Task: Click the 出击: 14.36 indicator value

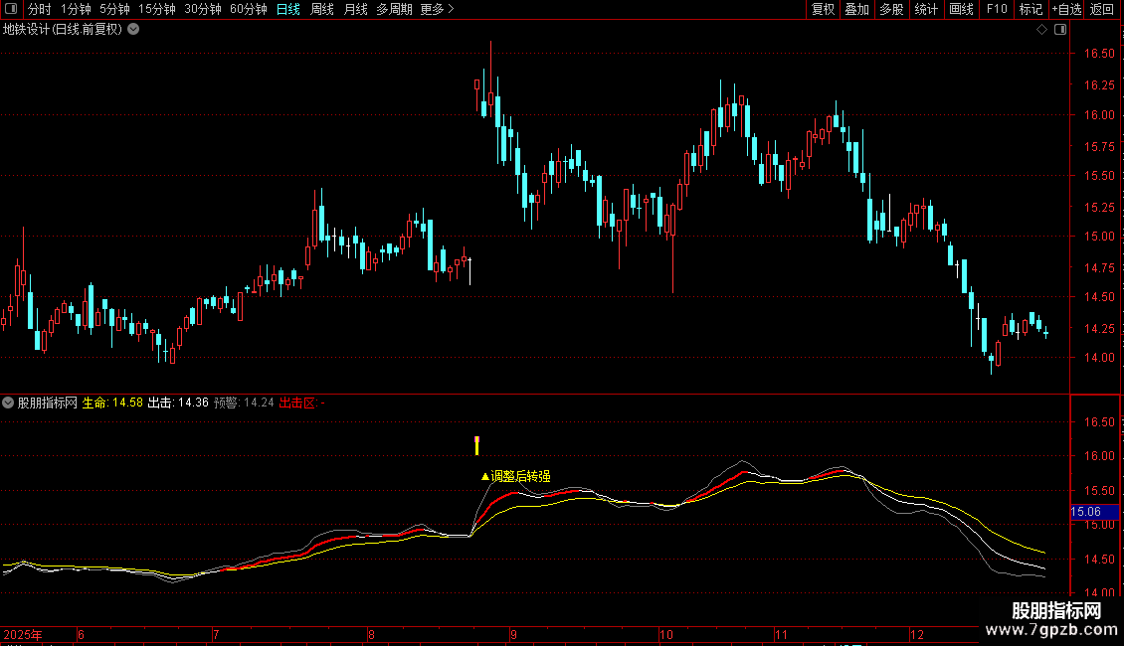Action: coord(178,403)
